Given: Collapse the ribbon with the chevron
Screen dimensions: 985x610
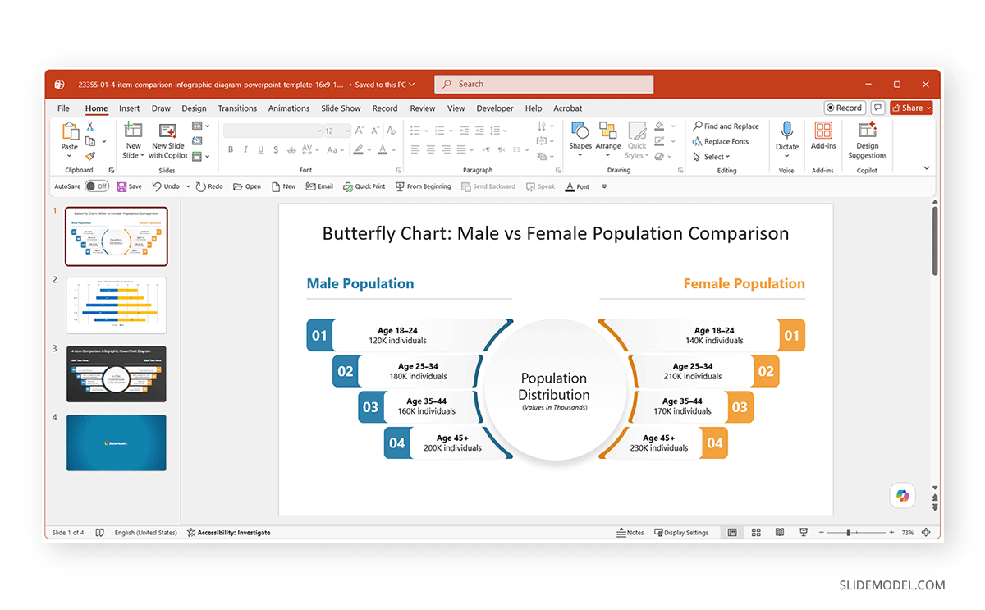Looking at the screenshot, I should (927, 168).
